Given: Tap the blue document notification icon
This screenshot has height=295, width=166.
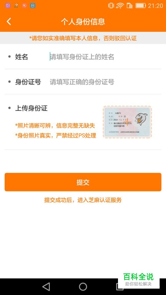Looking at the screenshot, I should 32,6.
